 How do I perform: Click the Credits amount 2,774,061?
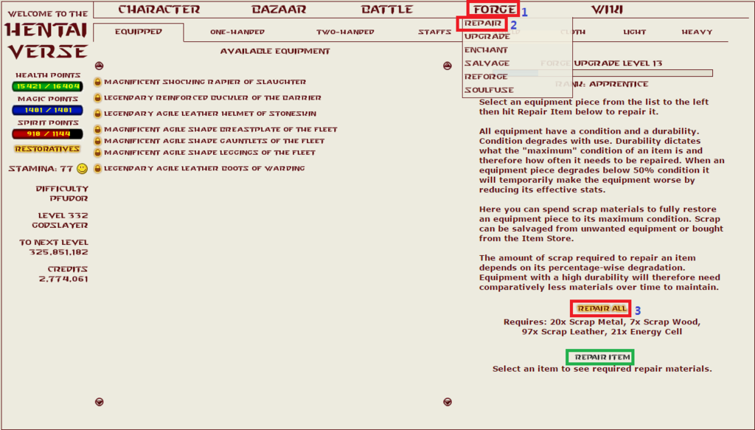[x=63, y=280]
